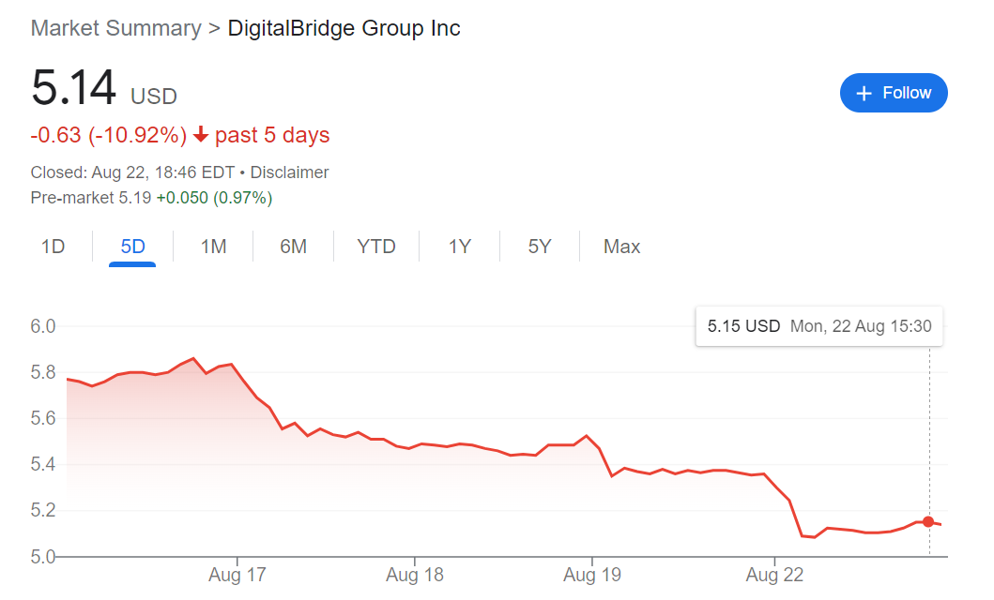This screenshot has height=600, width=994.
Task: Click the Aug 22 axis label
Action: pos(774,574)
